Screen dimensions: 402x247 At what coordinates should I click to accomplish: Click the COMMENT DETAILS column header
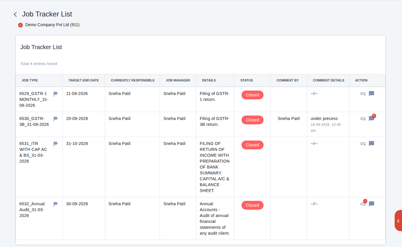click(328, 80)
